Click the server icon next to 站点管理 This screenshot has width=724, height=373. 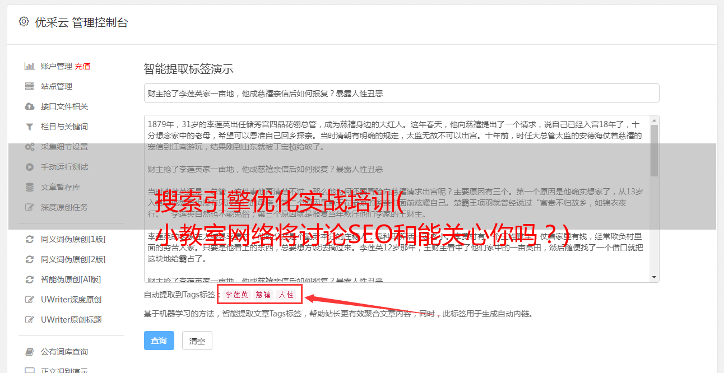[x=30, y=86]
